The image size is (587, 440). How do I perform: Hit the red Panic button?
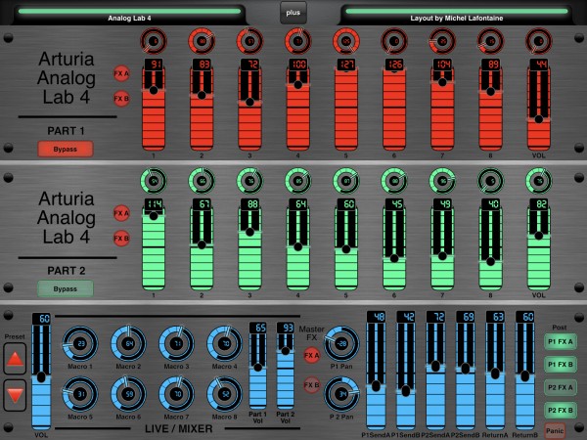click(555, 430)
